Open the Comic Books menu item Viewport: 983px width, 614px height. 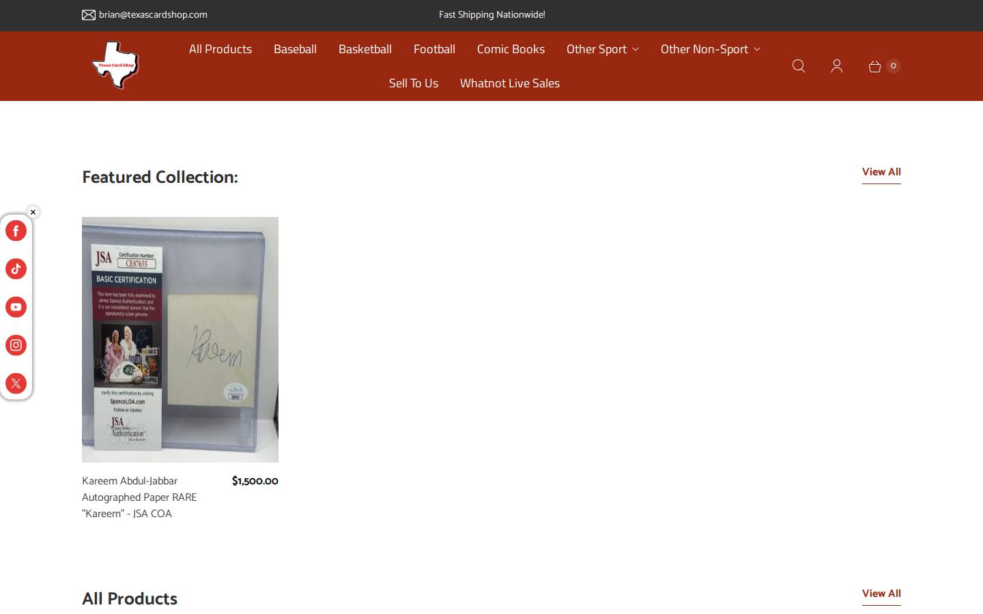tap(511, 49)
